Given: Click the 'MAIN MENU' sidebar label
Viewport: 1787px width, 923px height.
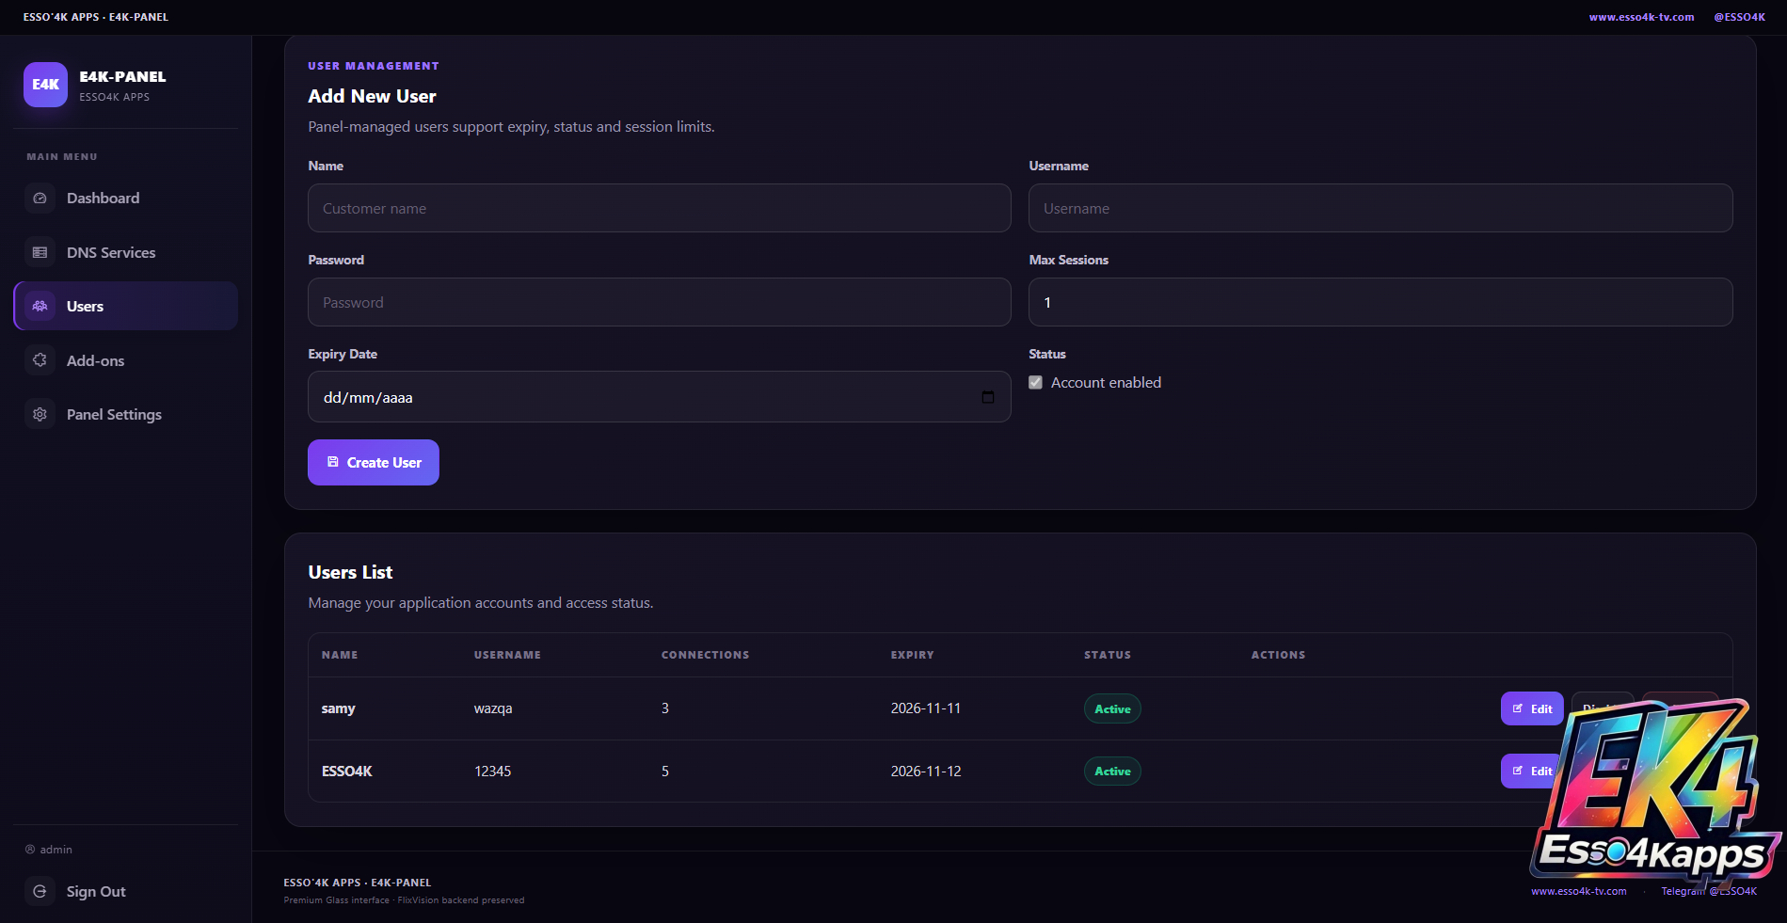Looking at the screenshot, I should pos(62,157).
